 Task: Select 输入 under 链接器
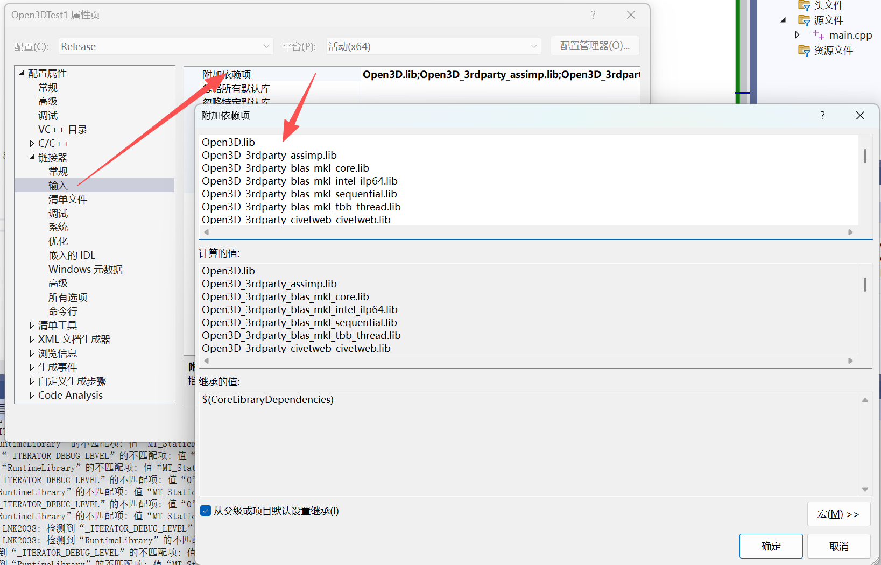point(58,186)
